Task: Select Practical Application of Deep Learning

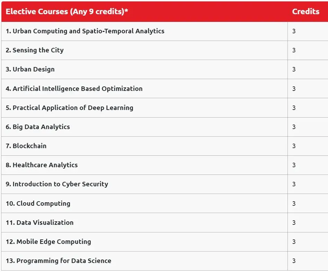Action: pyautogui.click(x=69, y=108)
